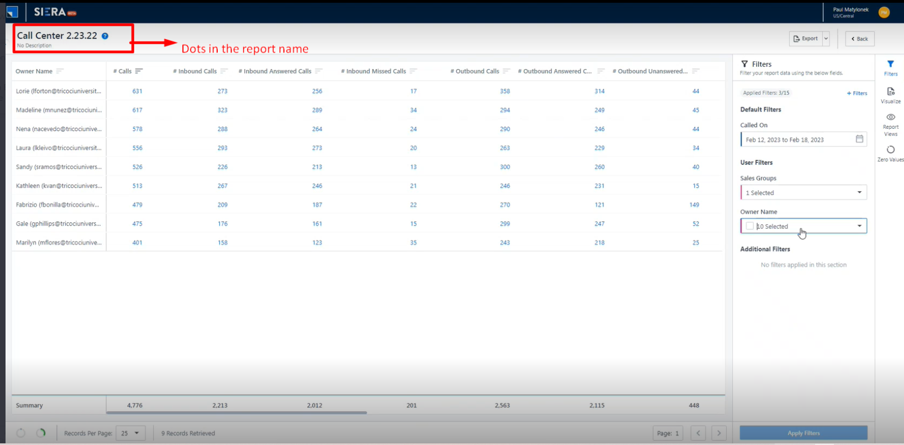Screen dimensions: 904x445
Task: Tick the checkbox in the Owner Name filter
Action: [750, 226]
